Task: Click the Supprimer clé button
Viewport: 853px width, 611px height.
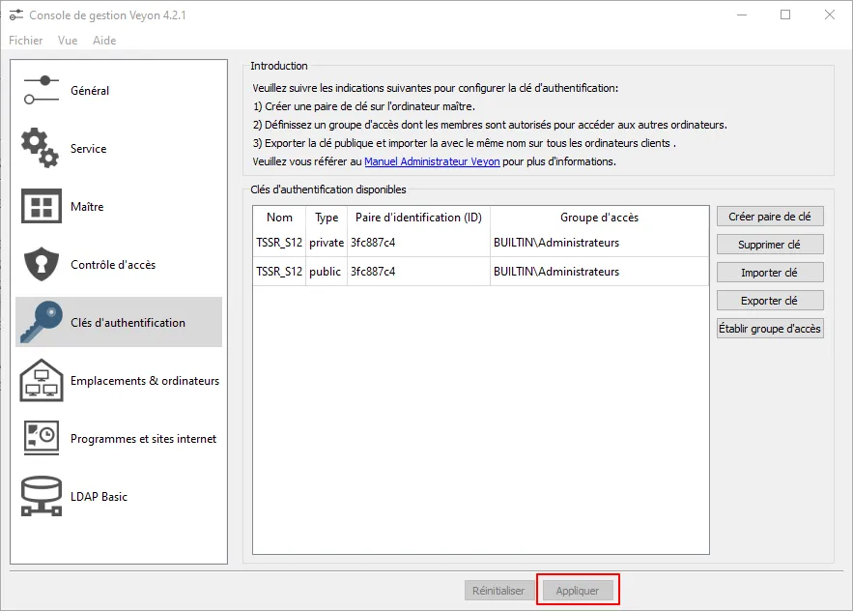Action: [770, 245]
